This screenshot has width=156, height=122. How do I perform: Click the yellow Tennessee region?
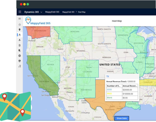tap(148, 83)
